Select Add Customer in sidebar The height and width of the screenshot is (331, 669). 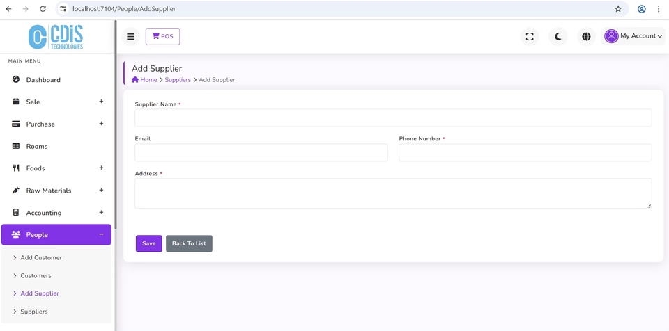(41, 257)
